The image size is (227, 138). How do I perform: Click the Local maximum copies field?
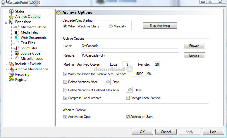click(126, 64)
